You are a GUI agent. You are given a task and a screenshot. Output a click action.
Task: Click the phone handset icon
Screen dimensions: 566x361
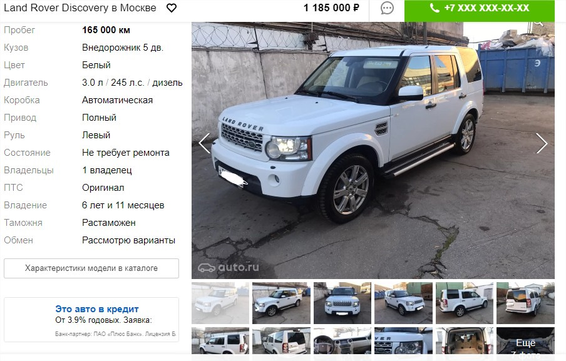[435, 8]
